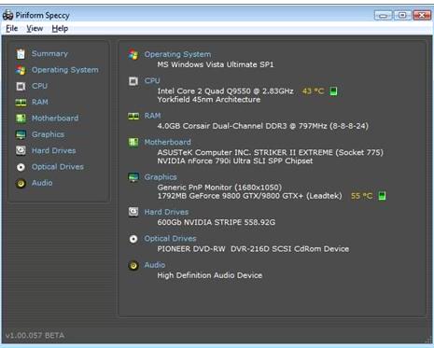Open the View menu
The height and width of the screenshot is (348, 434).
35,29
